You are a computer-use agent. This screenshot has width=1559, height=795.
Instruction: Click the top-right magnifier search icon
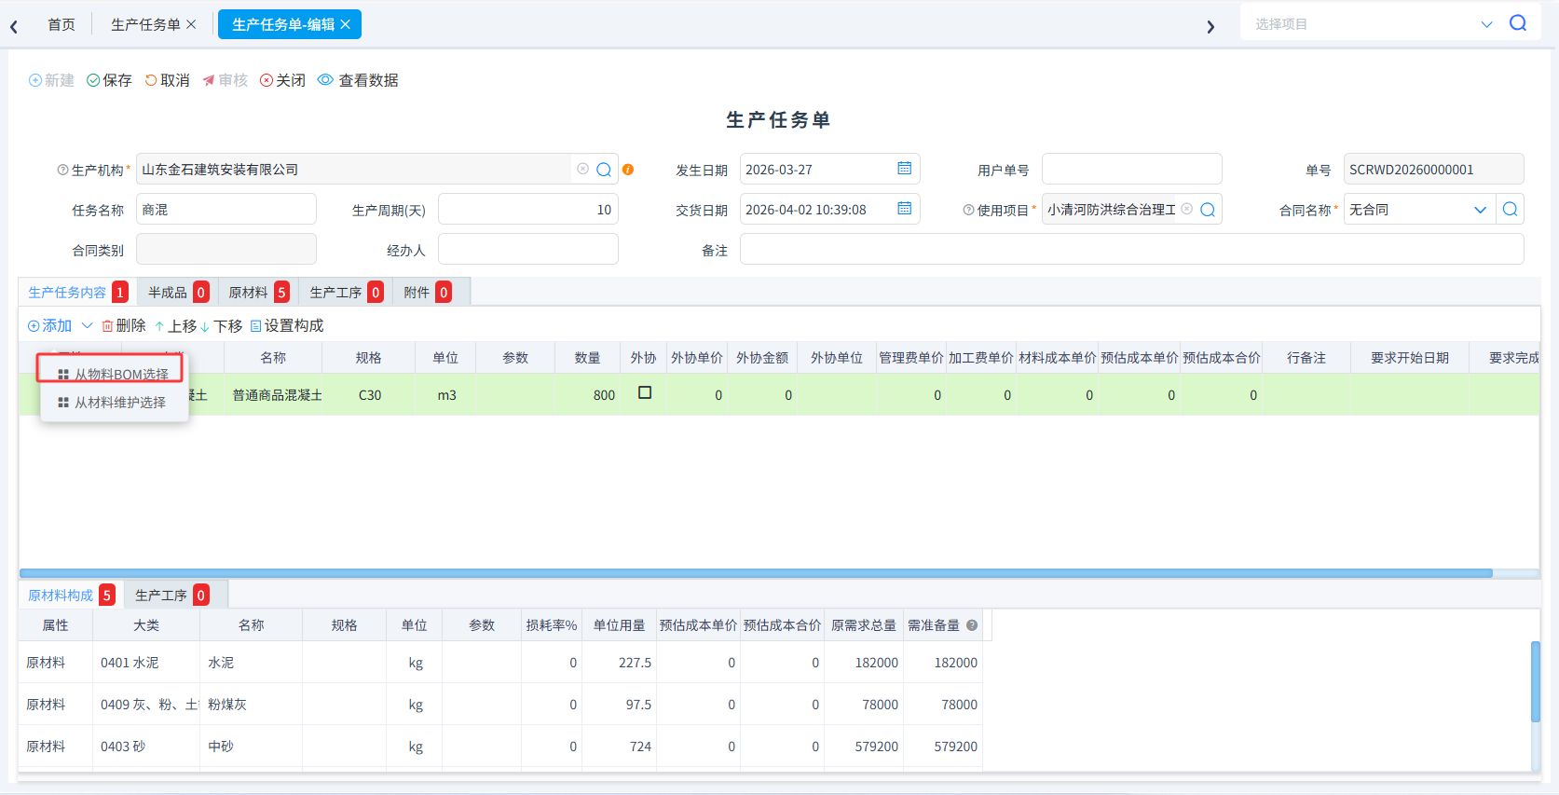[x=1518, y=23]
